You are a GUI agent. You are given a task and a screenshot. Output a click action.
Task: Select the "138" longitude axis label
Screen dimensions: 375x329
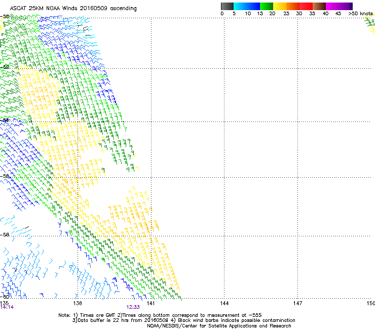[78, 303]
